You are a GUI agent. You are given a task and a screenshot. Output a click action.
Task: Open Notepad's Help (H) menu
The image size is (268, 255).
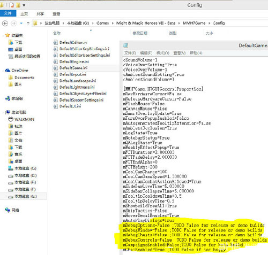point(196,53)
